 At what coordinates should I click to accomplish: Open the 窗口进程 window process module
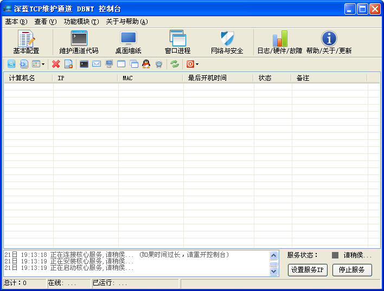click(177, 42)
